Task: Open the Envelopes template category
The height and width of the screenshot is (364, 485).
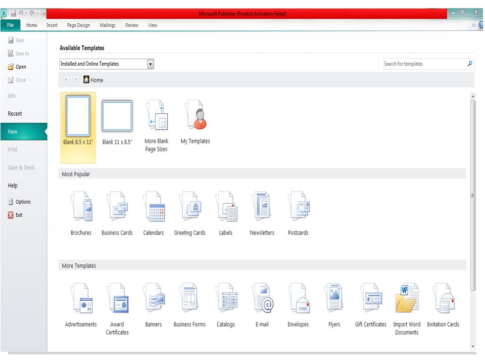Action: (x=298, y=305)
